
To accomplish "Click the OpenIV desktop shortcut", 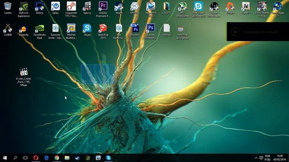I will point(246,8).
